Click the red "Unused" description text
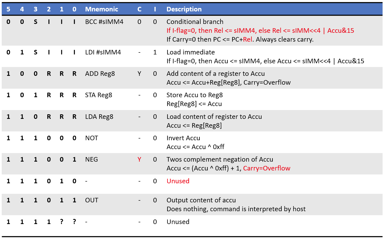Viewport: 386px width, 242px height. point(178,181)
